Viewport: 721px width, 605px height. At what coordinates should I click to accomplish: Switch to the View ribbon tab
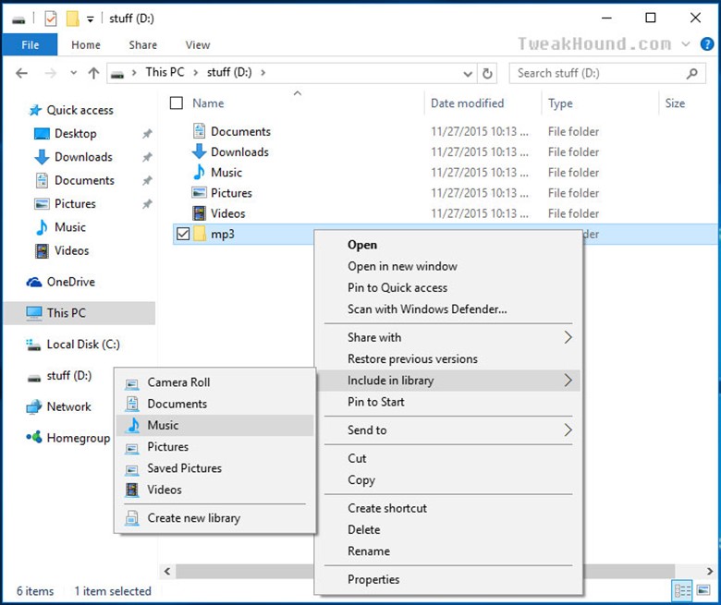(x=198, y=44)
